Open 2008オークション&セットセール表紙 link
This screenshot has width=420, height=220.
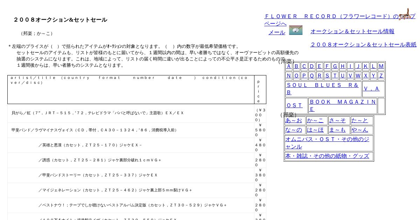click(x=363, y=45)
